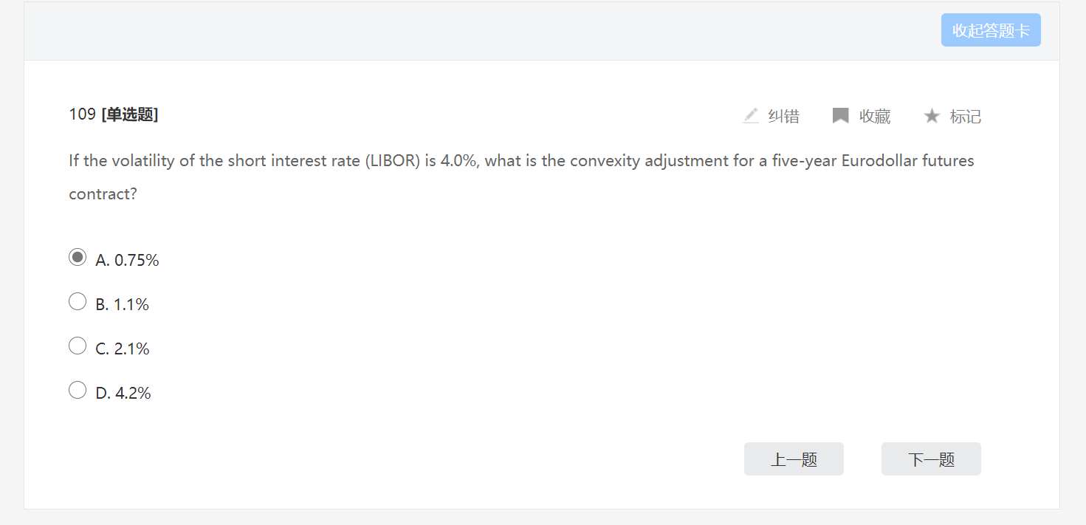The image size is (1086, 525).
Task: Click the convexity adjustment question text
Action: pos(521,161)
